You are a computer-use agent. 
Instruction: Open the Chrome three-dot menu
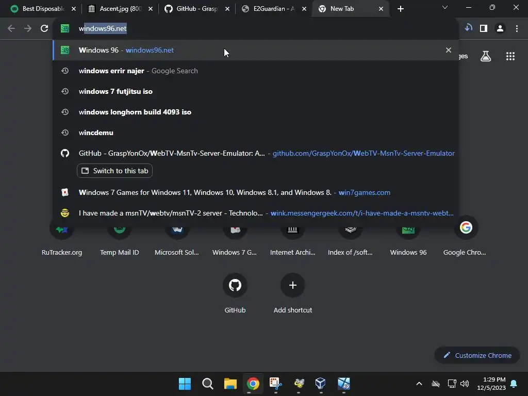[x=517, y=29]
